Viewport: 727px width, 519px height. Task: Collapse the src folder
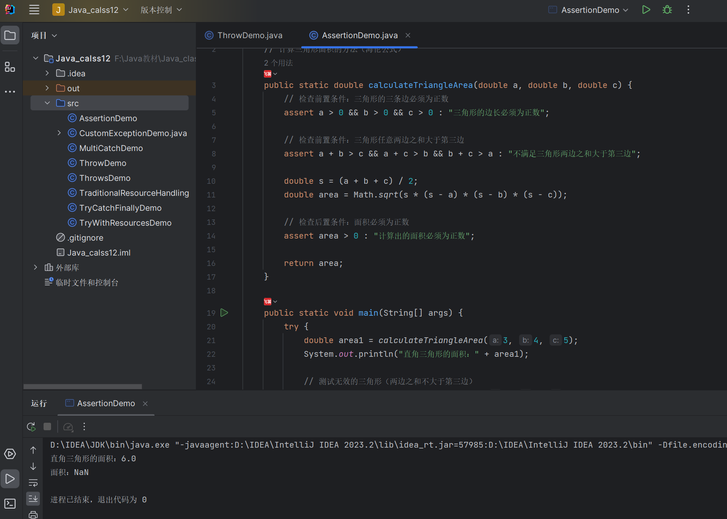[47, 103]
